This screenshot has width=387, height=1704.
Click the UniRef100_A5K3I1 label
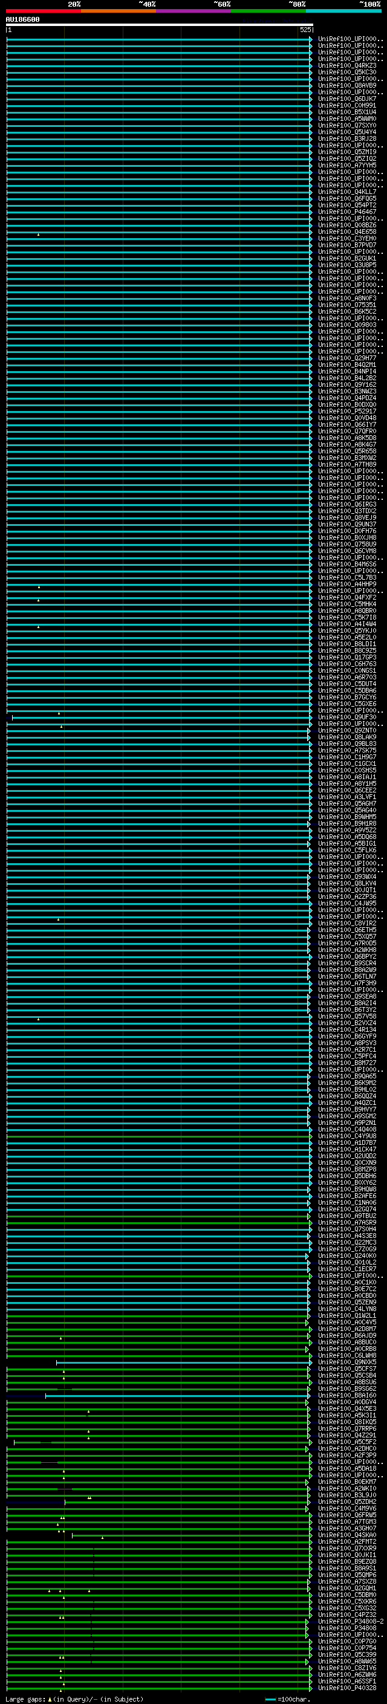[347, 1415]
